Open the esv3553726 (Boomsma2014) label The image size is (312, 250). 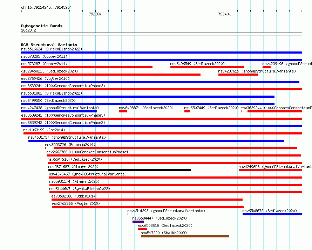point(70,145)
